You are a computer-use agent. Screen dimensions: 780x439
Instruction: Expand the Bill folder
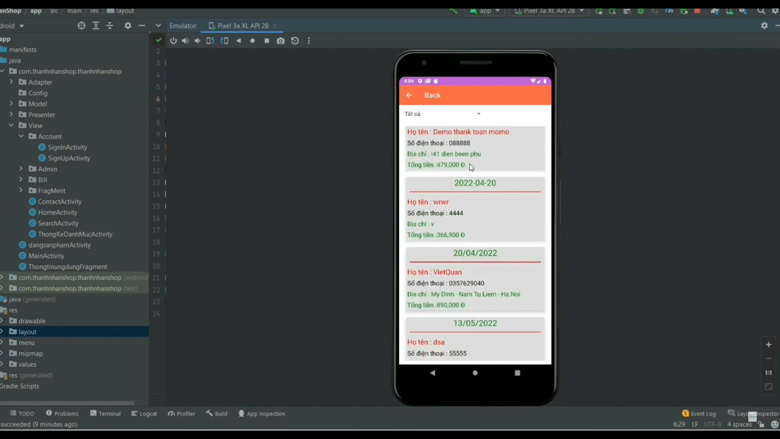point(21,179)
